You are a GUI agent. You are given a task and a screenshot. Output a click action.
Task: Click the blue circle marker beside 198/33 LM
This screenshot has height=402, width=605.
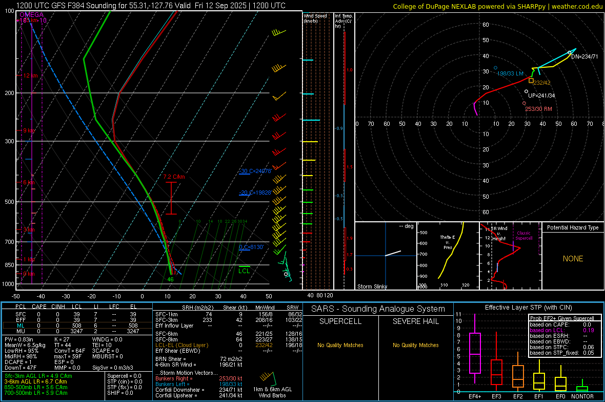pos(495,68)
